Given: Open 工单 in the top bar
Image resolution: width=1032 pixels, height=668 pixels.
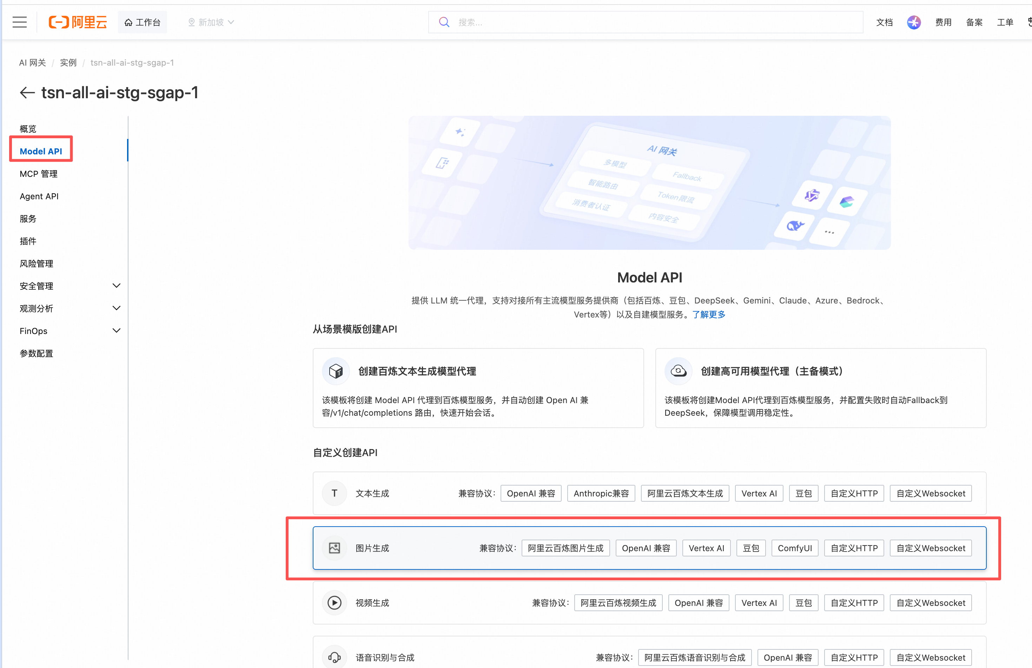Looking at the screenshot, I should coord(1005,22).
